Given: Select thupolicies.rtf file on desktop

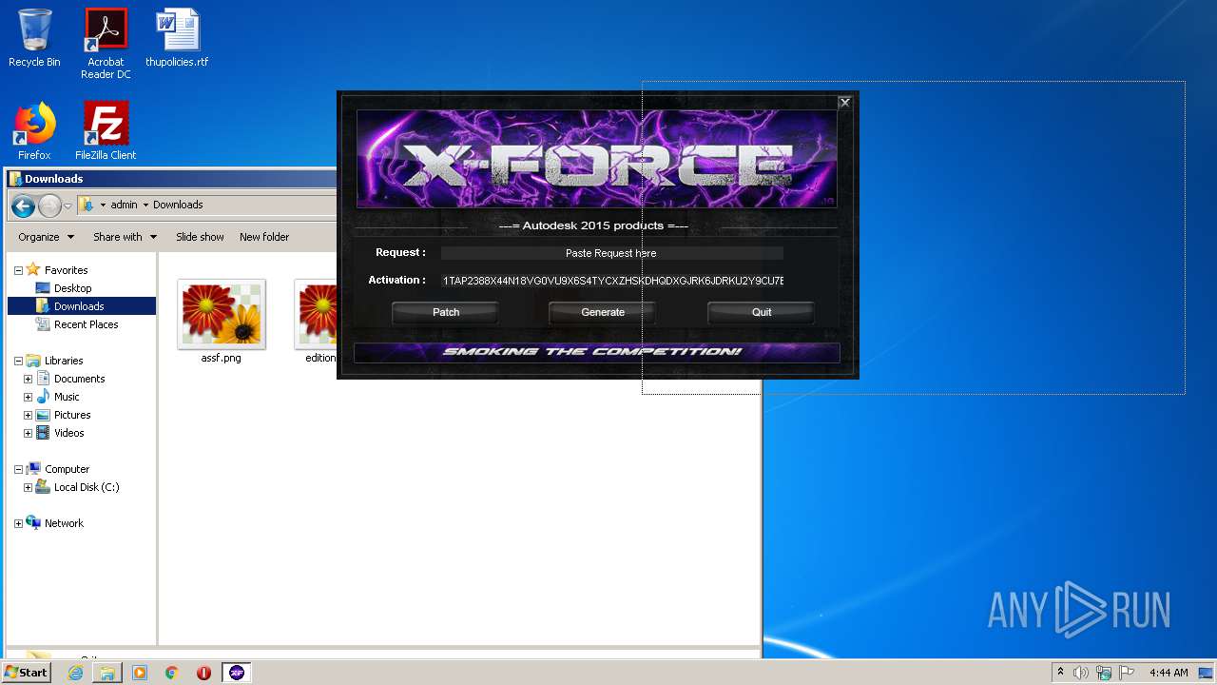Looking at the screenshot, I should coord(177,38).
